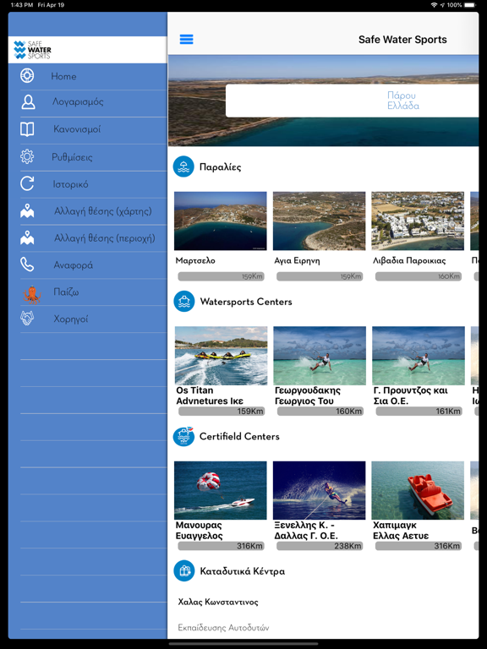The width and height of the screenshot is (487, 649).
Task: Click the Αναφορά phone icon
Action: (x=27, y=265)
